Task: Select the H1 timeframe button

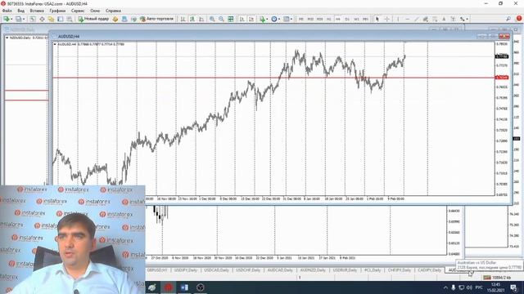Action: click(x=329, y=19)
